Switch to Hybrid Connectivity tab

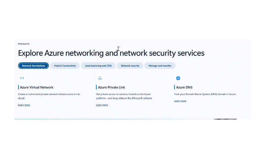[65, 66]
